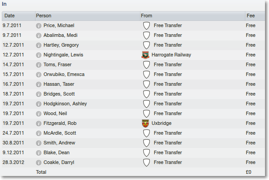Screen dimensions: 269x180
Task: Open info icon beside Price, Michael
Action: click(x=39, y=26)
